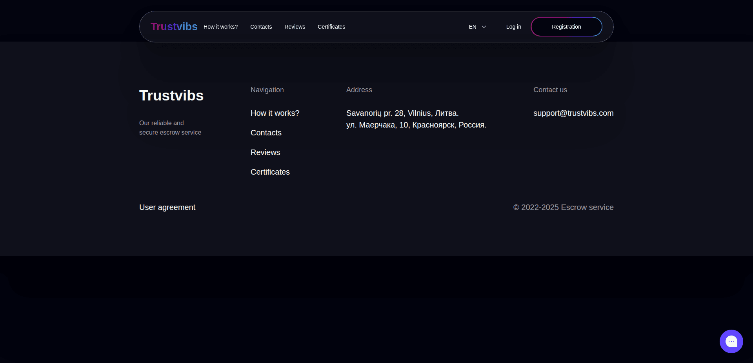This screenshot has width=753, height=363.
Task: Open "How it works?" in the footer navigation
Action: pos(275,113)
